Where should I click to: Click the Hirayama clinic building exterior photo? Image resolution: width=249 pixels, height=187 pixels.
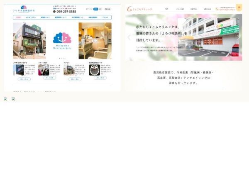pos(29,41)
